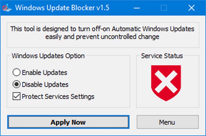Click the "Protect Services Settings" label text

pos(58,96)
